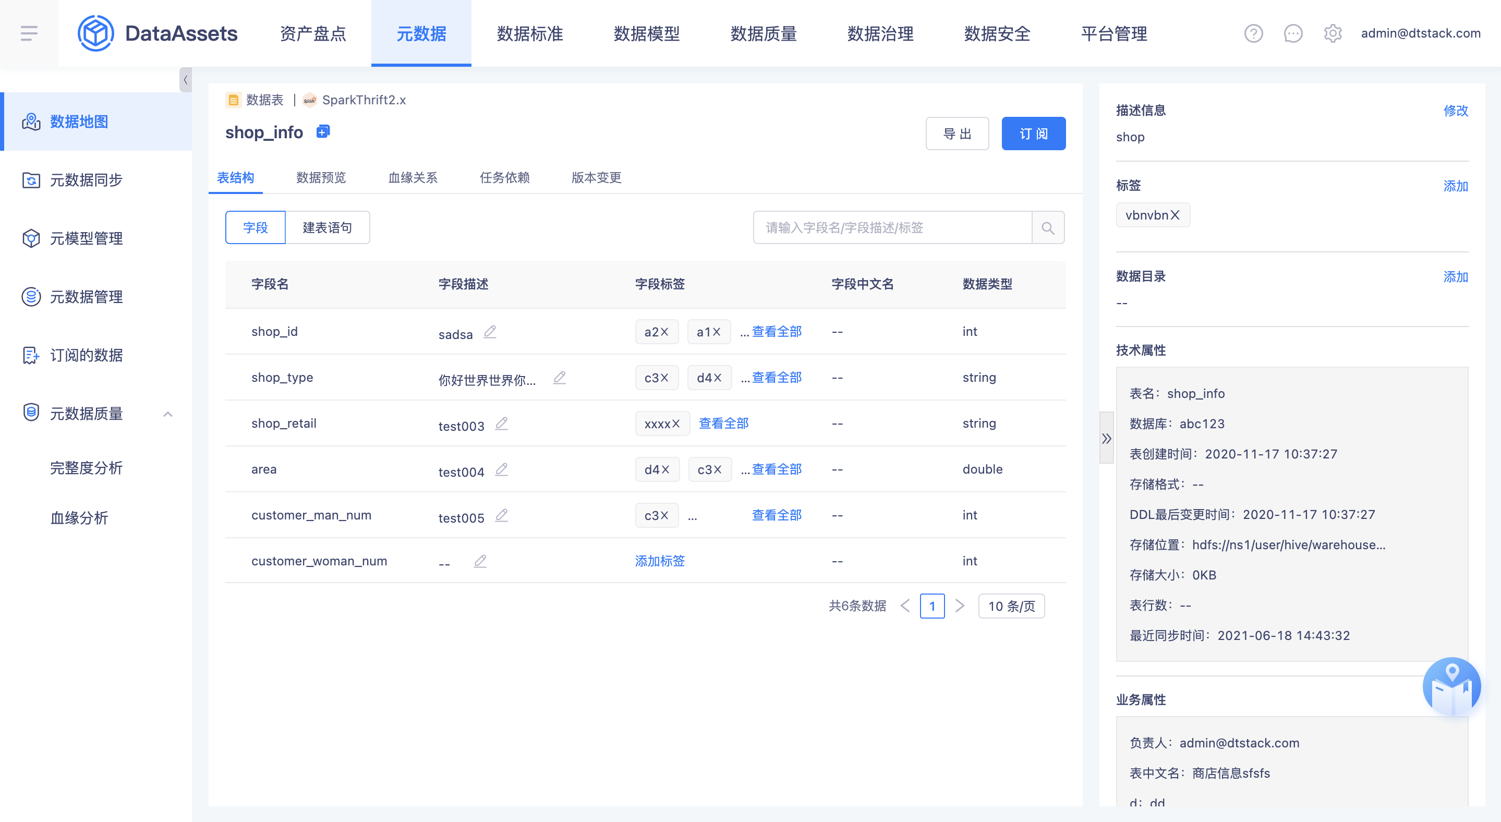Click the search magnifier icon
This screenshot has height=822, width=1501.
click(x=1048, y=228)
